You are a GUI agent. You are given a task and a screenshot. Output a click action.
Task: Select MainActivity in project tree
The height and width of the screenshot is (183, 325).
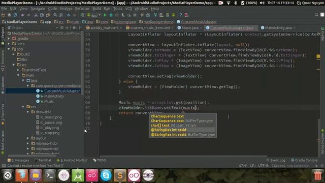click(x=54, y=96)
